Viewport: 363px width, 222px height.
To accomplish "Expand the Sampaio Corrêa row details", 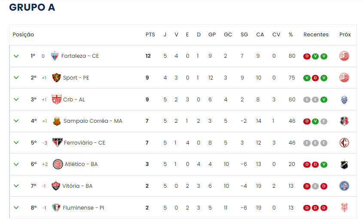I will 16,121.
